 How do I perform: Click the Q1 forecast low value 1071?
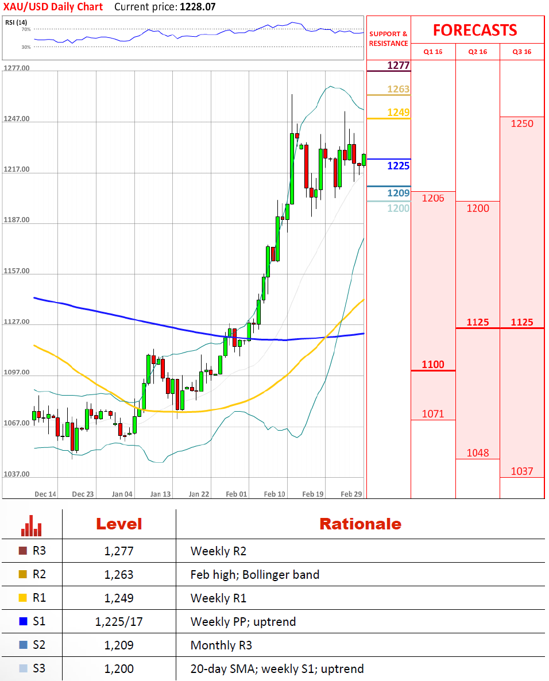tap(433, 414)
